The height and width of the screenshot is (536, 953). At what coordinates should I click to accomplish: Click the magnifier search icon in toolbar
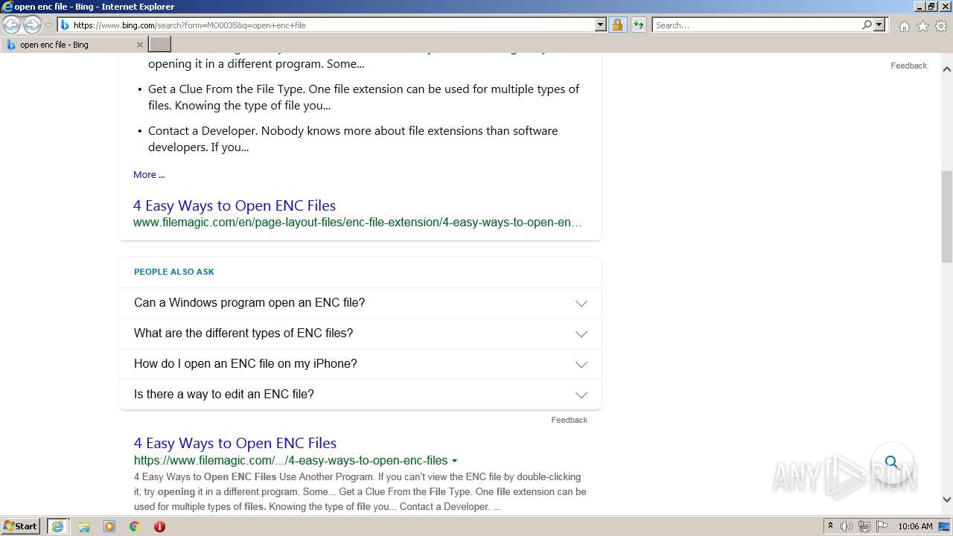click(867, 25)
